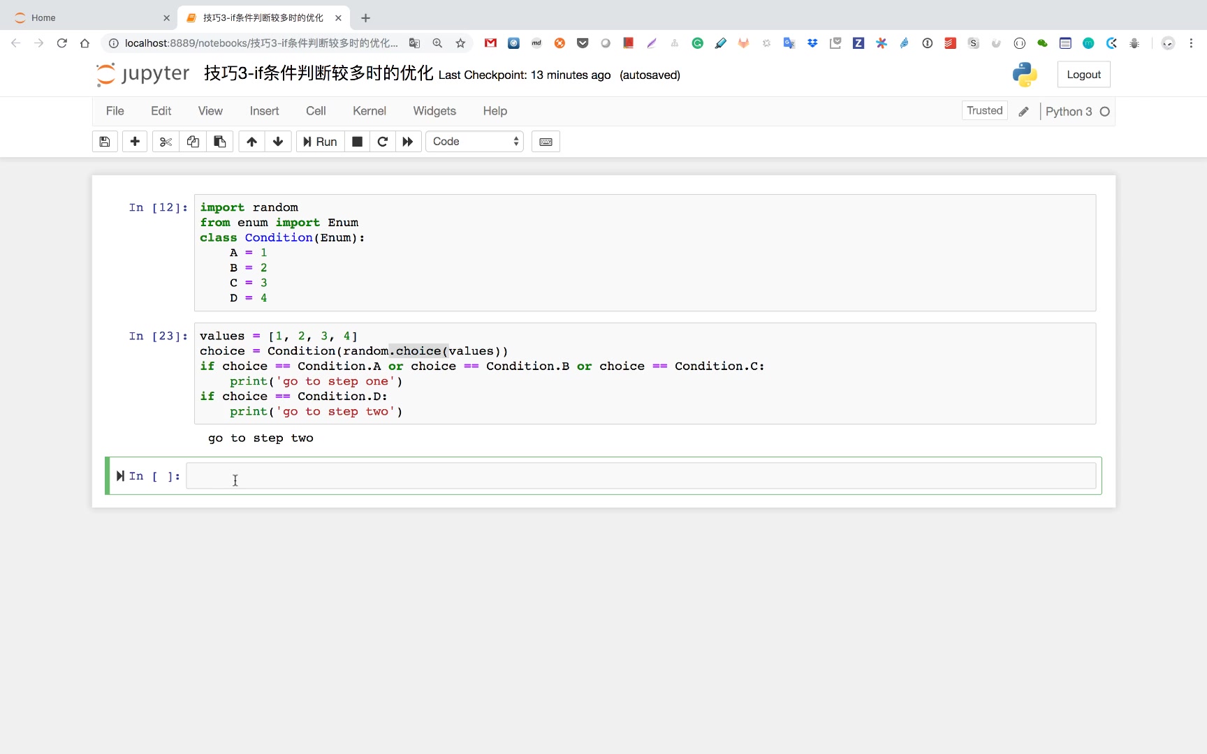Insert a cell below with plus icon

coord(135,142)
